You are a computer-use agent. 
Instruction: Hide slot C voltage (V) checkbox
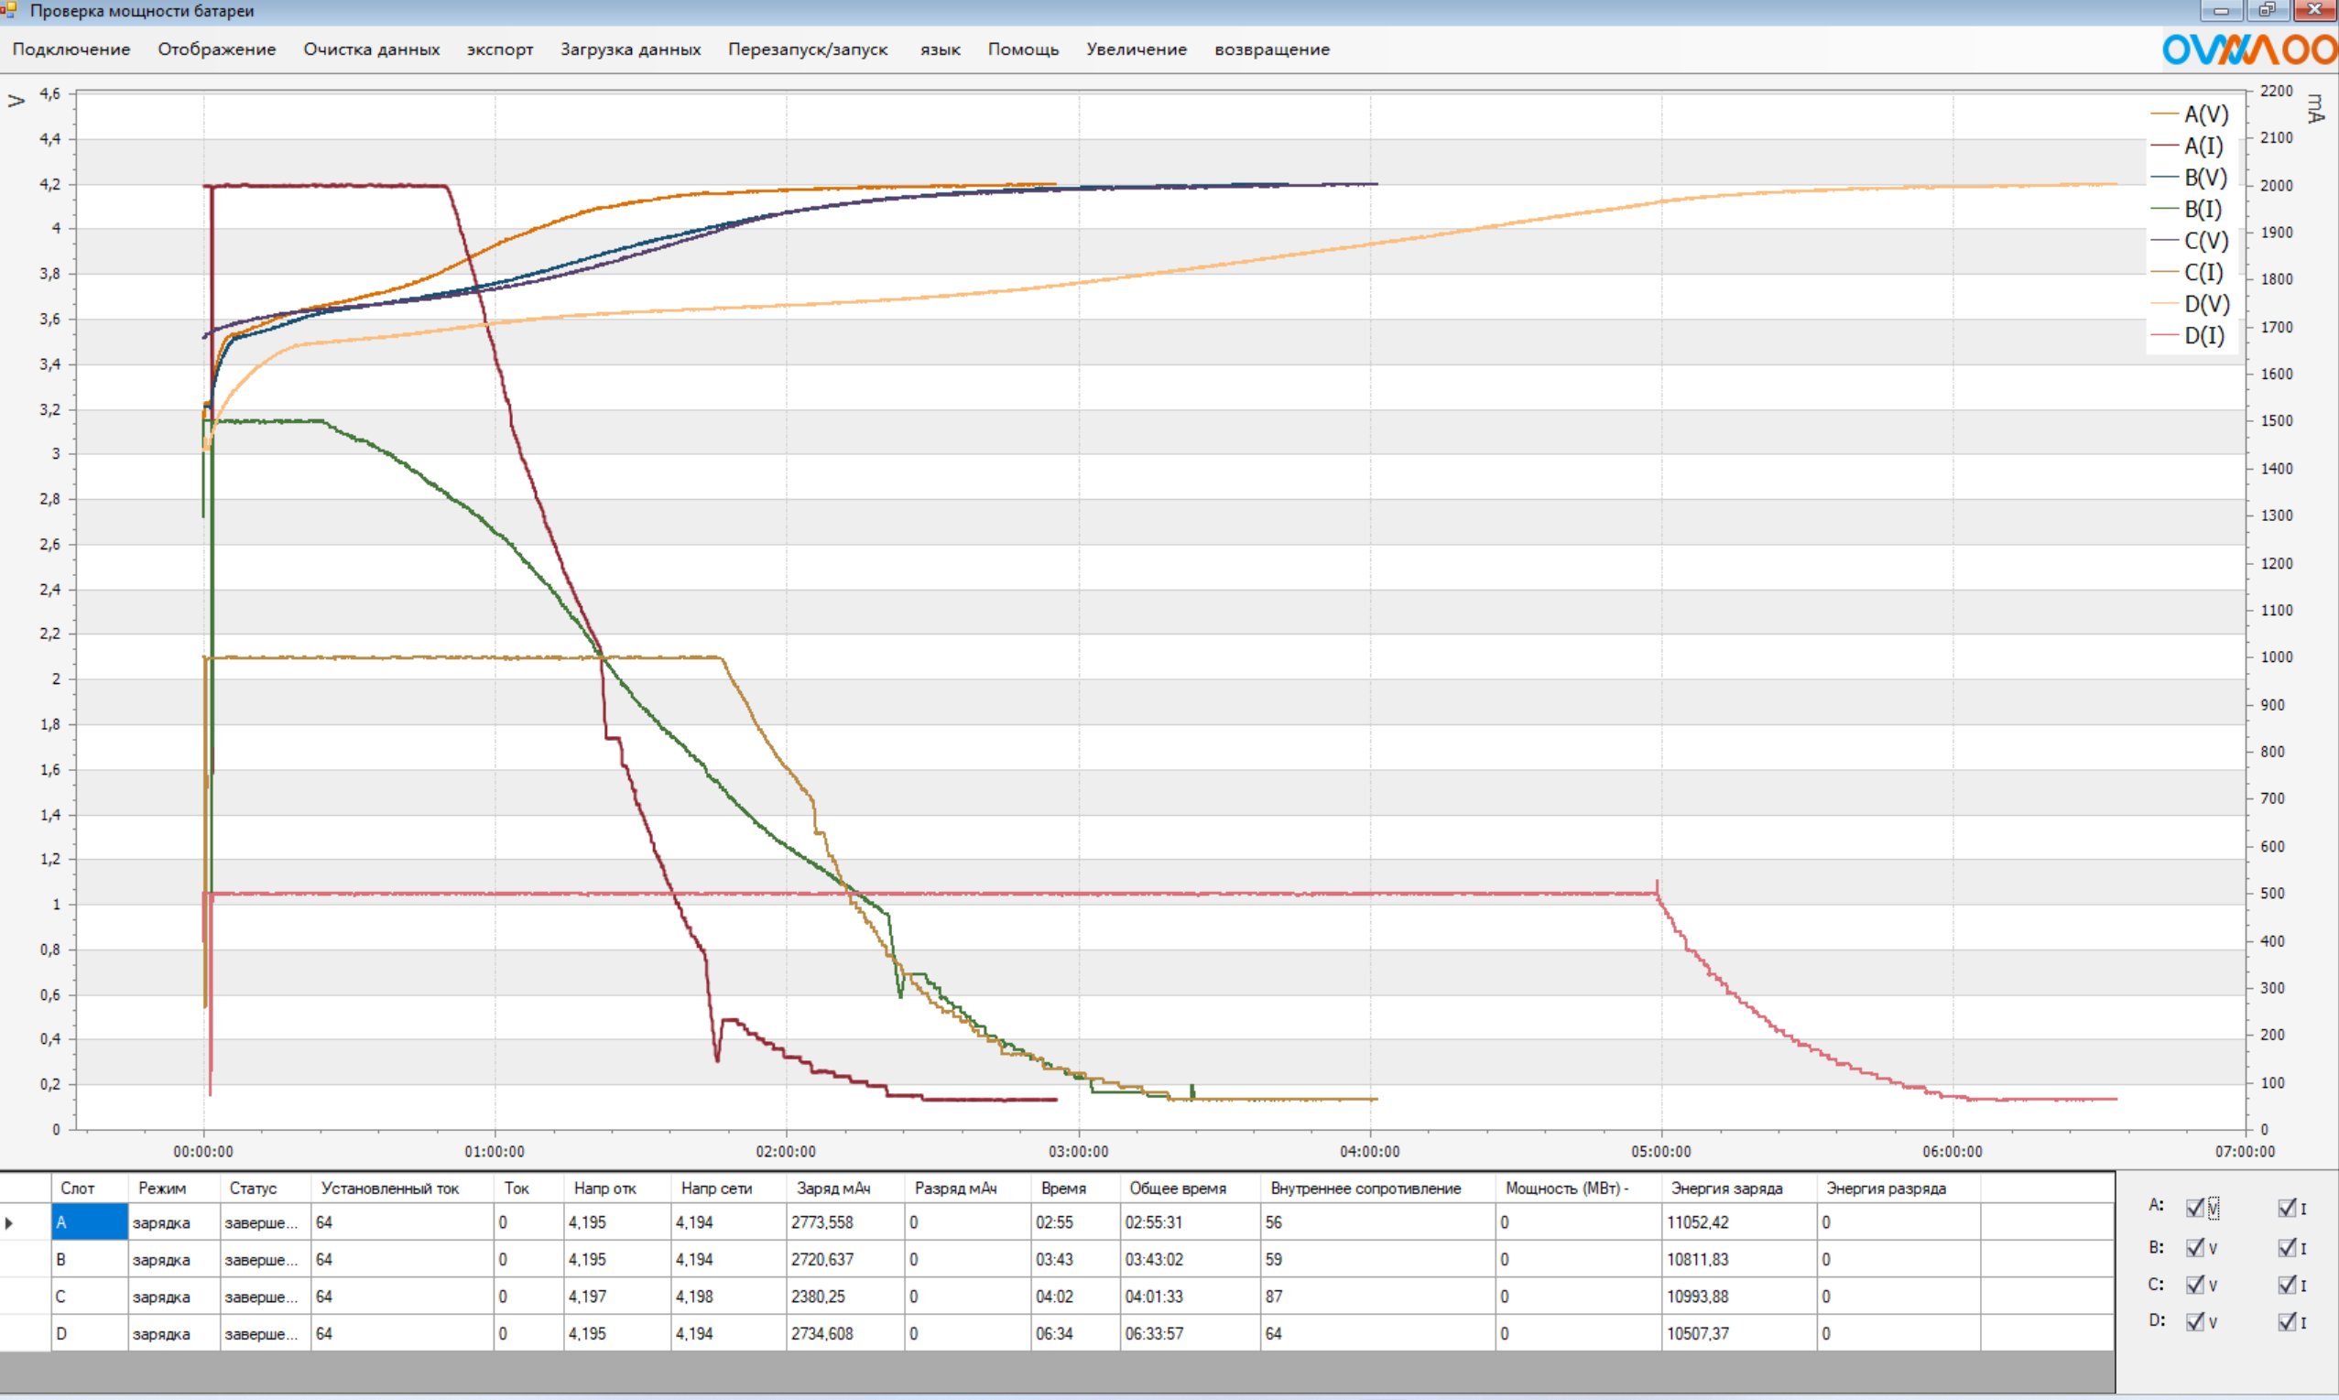[2194, 1284]
